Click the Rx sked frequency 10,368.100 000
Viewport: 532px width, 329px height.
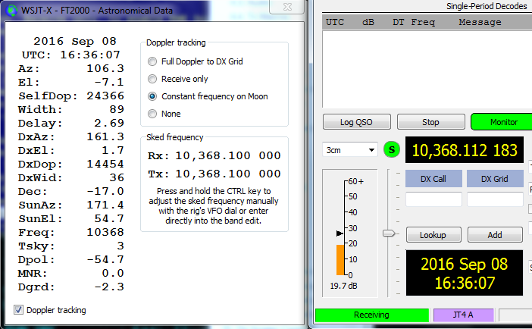tap(227, 156)
